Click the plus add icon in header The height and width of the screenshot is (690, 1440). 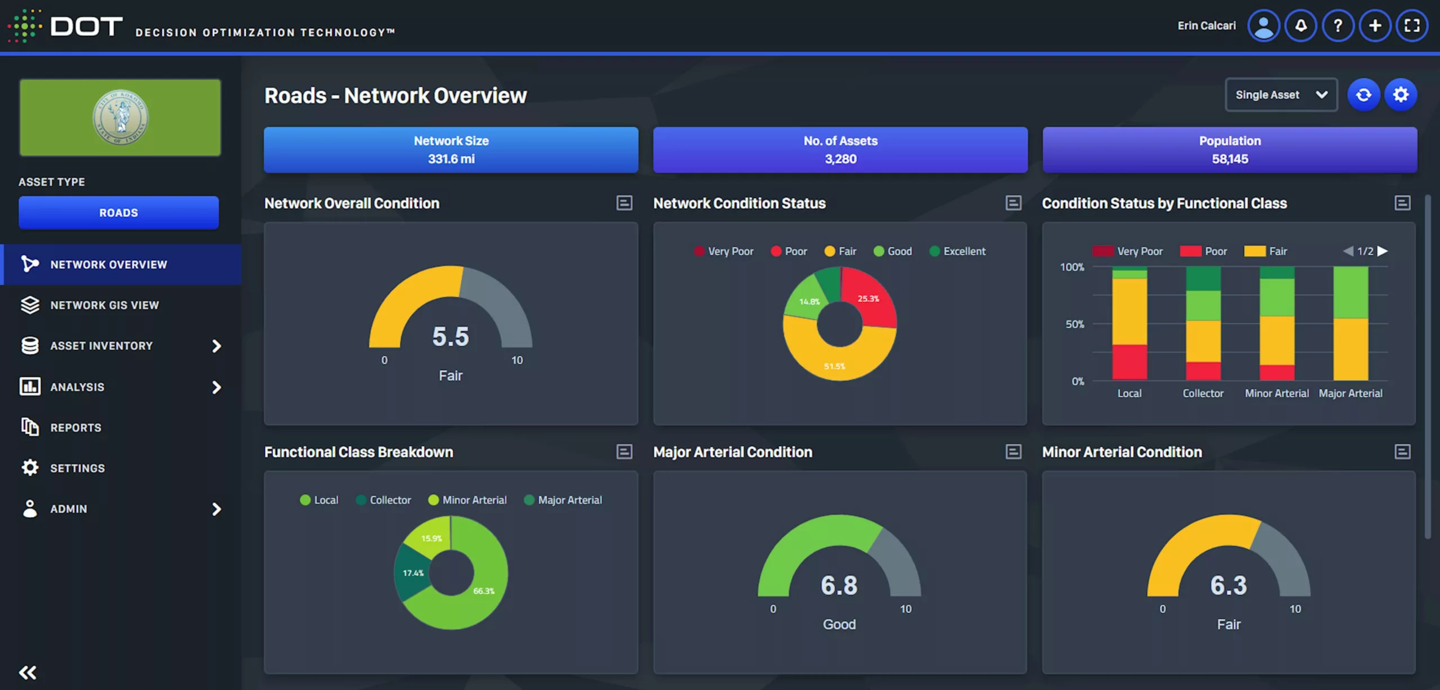[1375, 26]
